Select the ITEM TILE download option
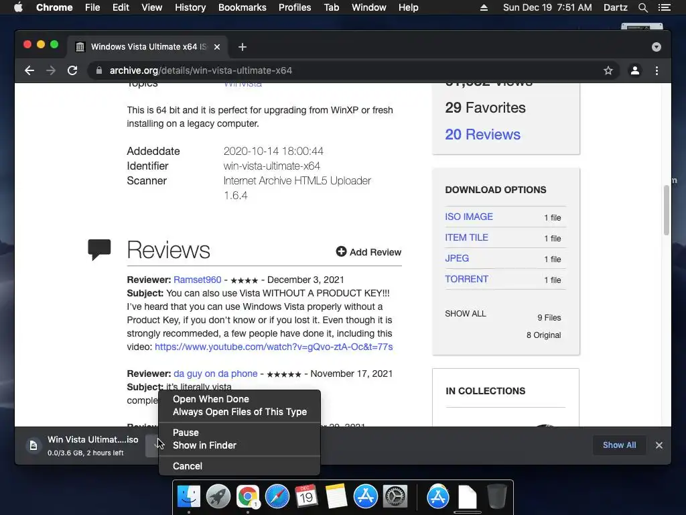The image size is (686, 515). (x=466, y=237)
